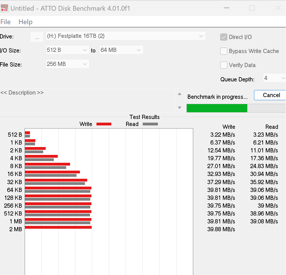Click the 1 KB row label

tap(16, 143)
